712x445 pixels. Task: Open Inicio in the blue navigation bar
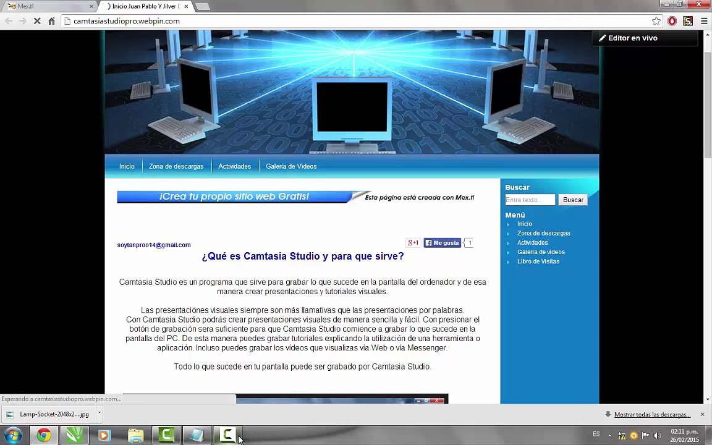pos(127,166)
